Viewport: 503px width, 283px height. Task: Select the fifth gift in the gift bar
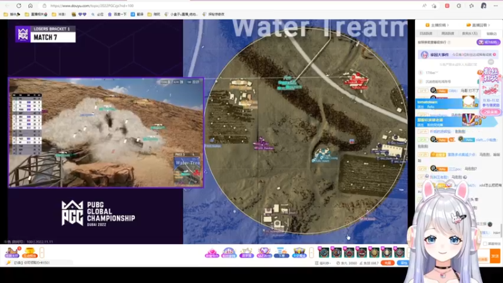(374, 253)
